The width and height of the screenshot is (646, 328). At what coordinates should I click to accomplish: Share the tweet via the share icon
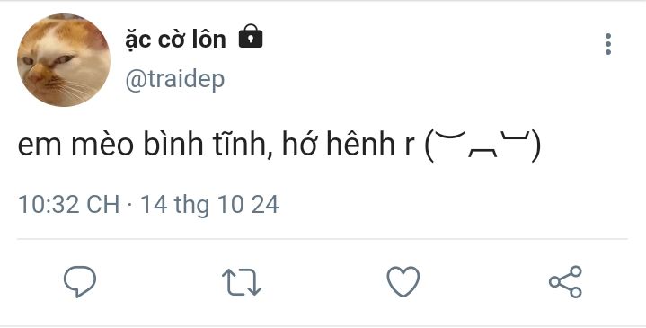[565, 282]
